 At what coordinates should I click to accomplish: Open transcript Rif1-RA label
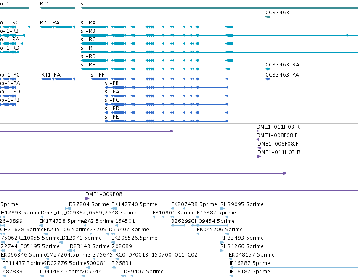[50, 23]
